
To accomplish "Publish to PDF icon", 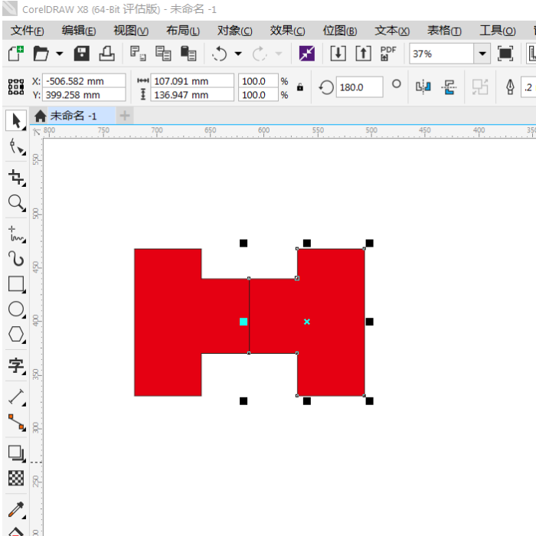I will [388, 54].
